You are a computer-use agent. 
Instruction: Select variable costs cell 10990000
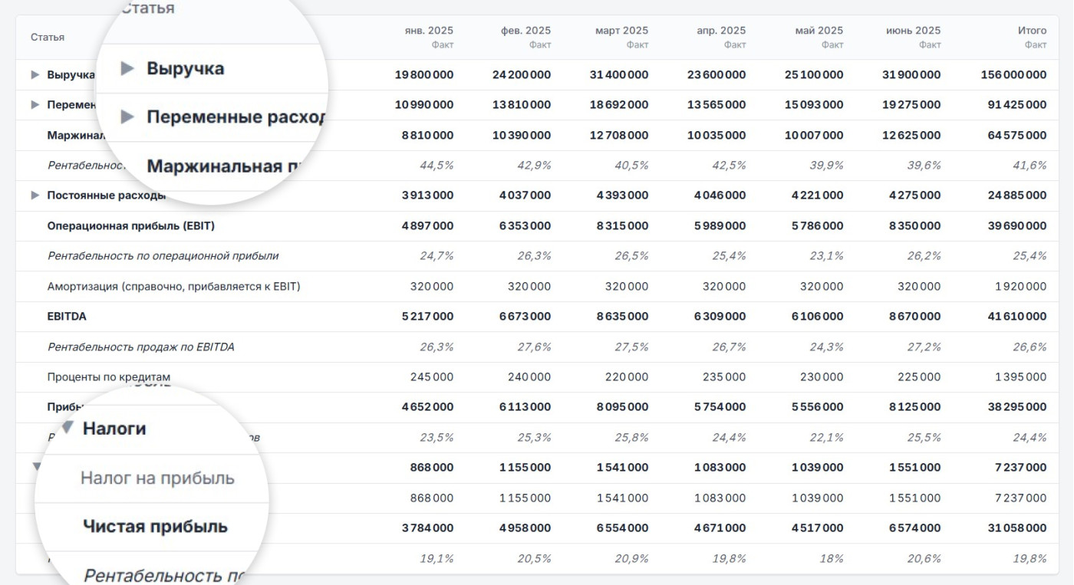click(424, 105)
